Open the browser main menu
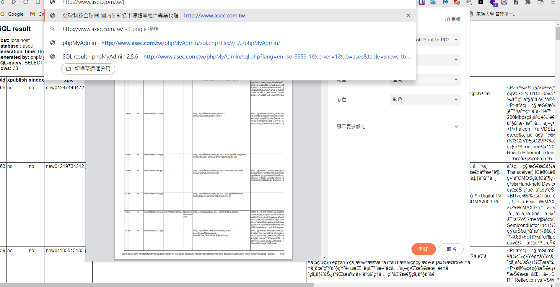 (553, 2)
